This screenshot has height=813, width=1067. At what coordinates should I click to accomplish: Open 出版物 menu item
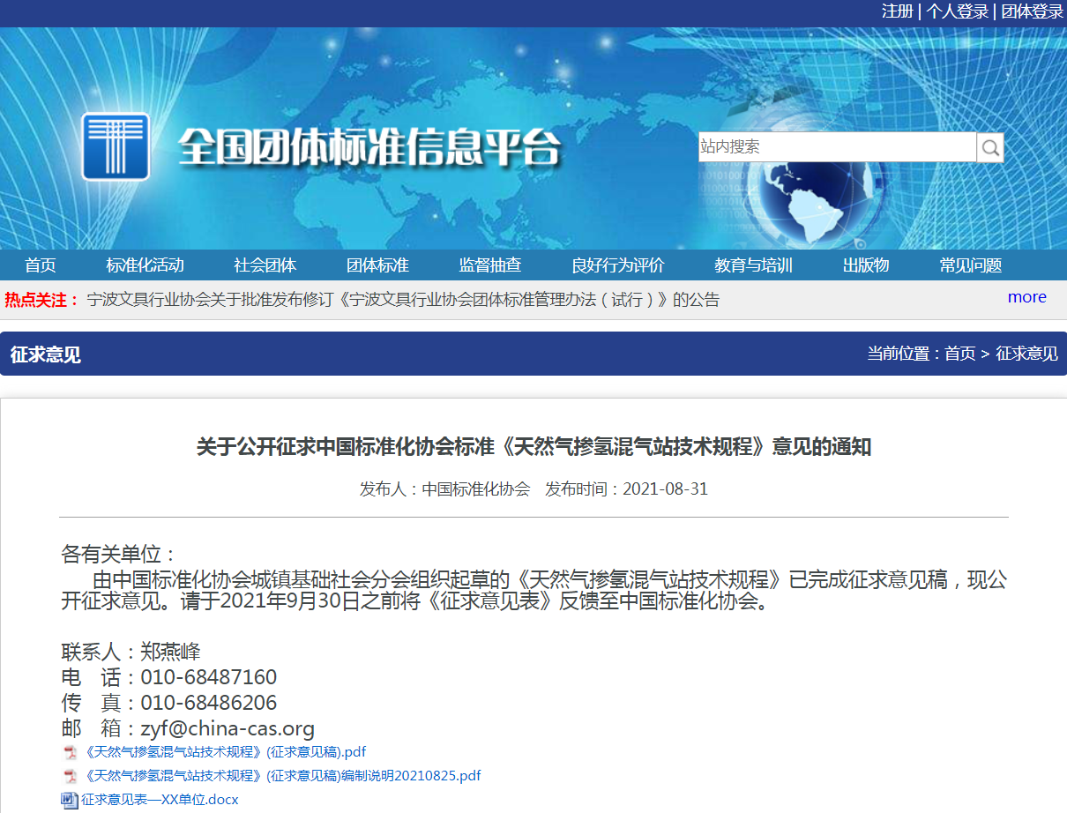click(x=866, y=265)
